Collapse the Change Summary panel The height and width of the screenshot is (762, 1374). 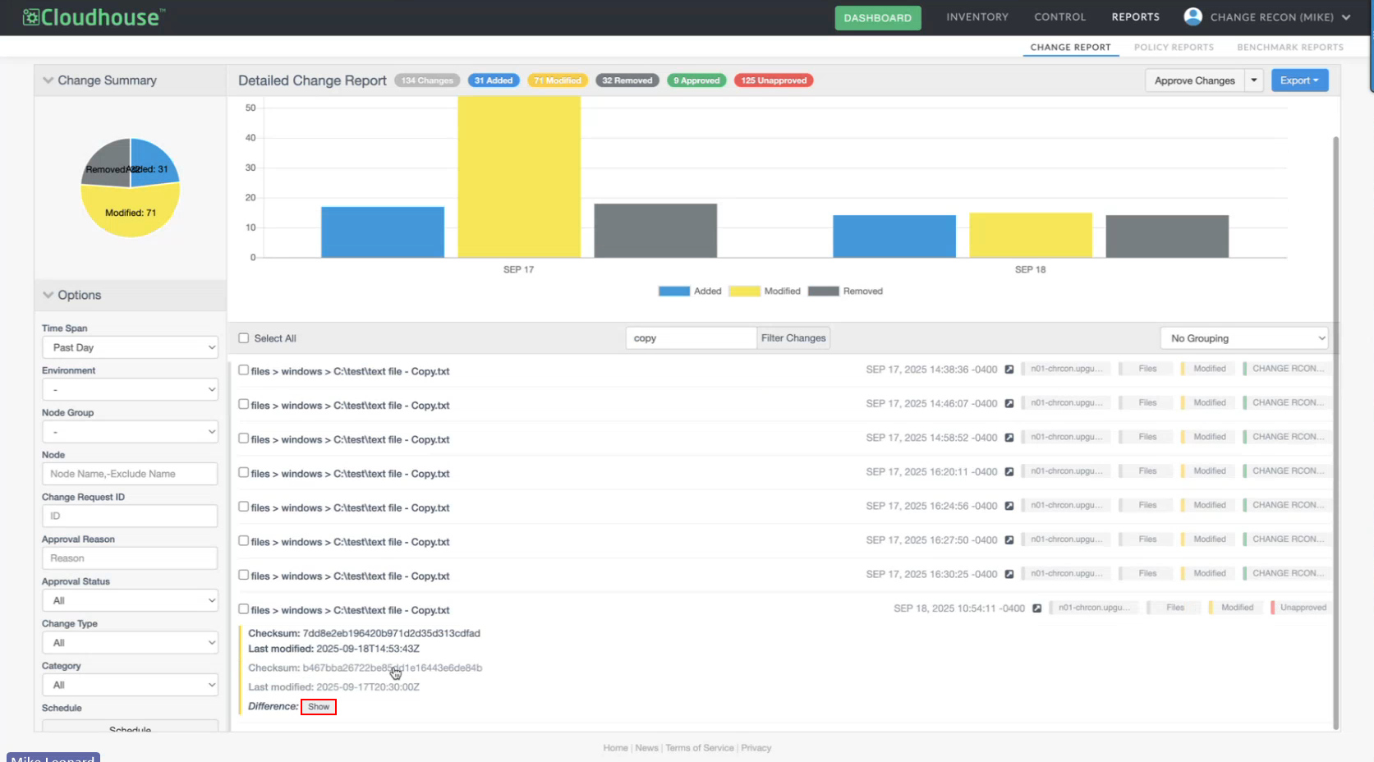[x=48, y=80]
